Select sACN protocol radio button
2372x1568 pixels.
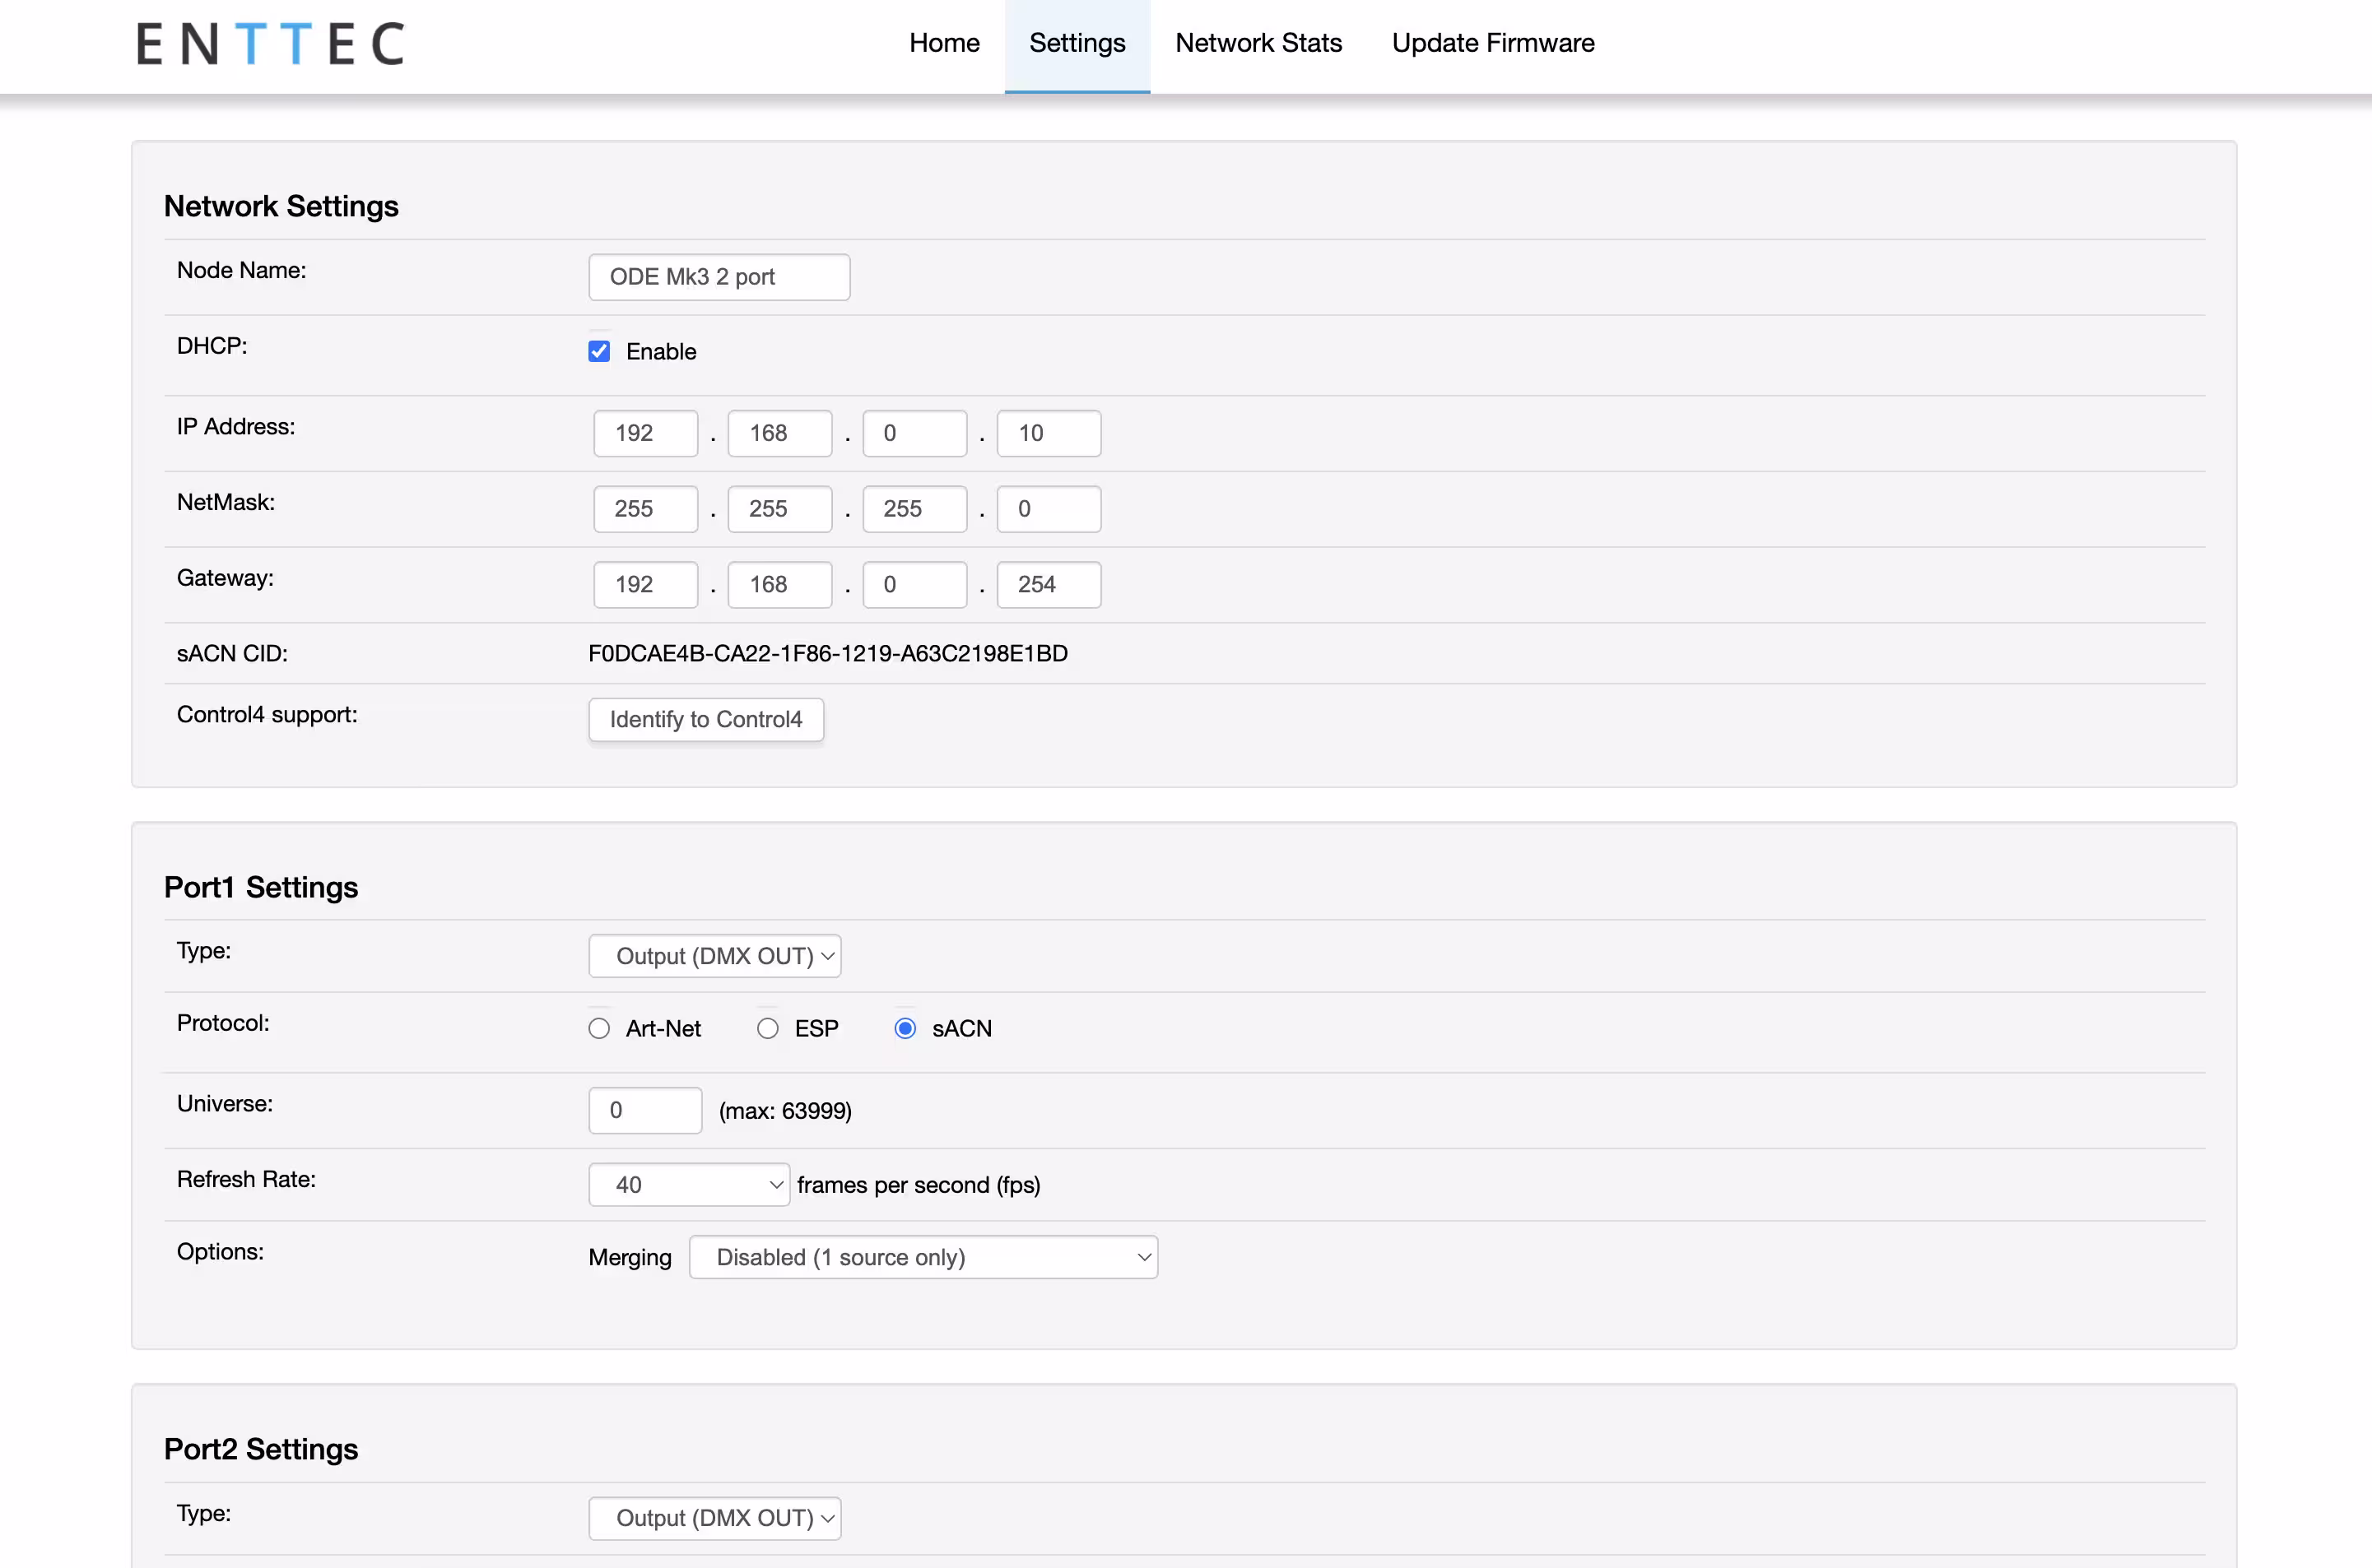point(905,1028)
